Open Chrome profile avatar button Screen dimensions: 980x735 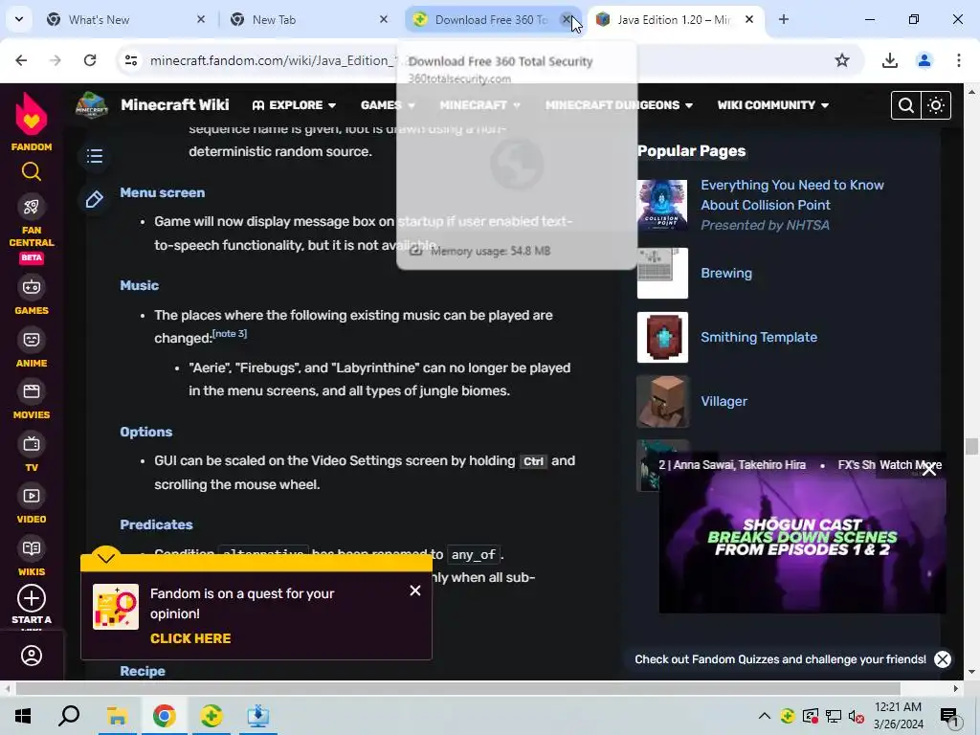924,60
